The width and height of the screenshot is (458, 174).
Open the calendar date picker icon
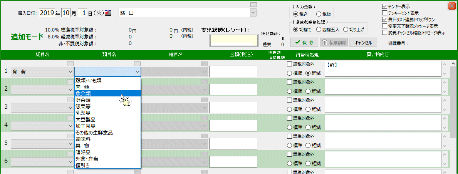(108, 13)
